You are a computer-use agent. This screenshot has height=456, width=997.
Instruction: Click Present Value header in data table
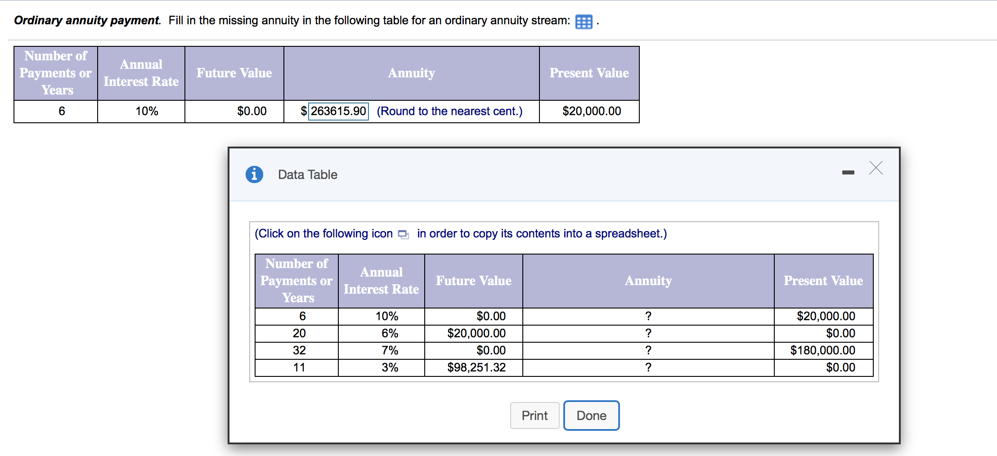point(823,281)
